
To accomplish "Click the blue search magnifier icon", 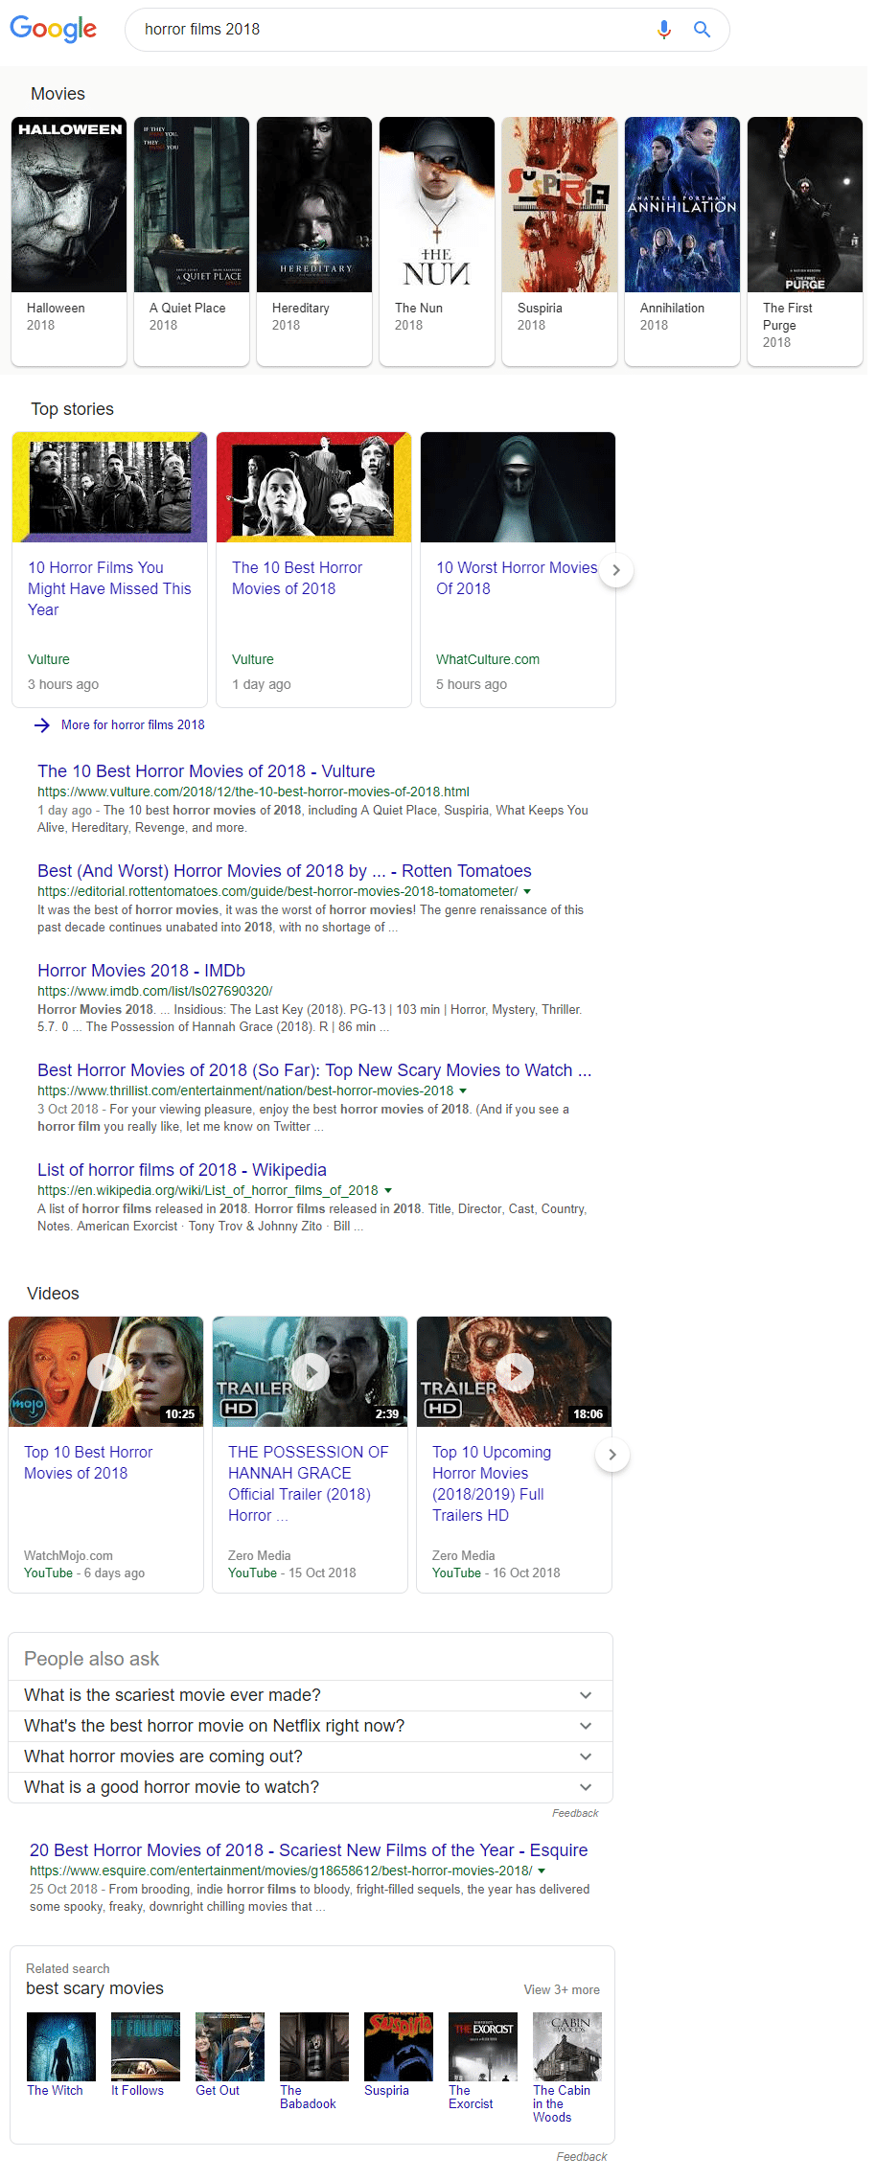I will point(702,30).
